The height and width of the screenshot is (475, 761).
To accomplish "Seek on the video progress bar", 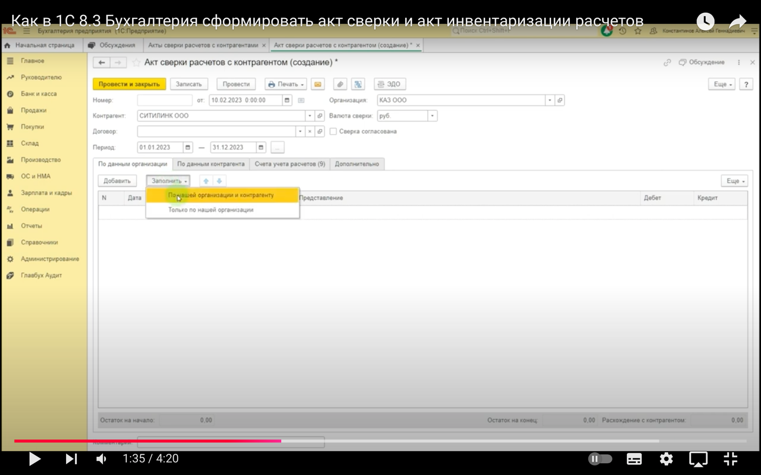I will (x=380, y=441).
